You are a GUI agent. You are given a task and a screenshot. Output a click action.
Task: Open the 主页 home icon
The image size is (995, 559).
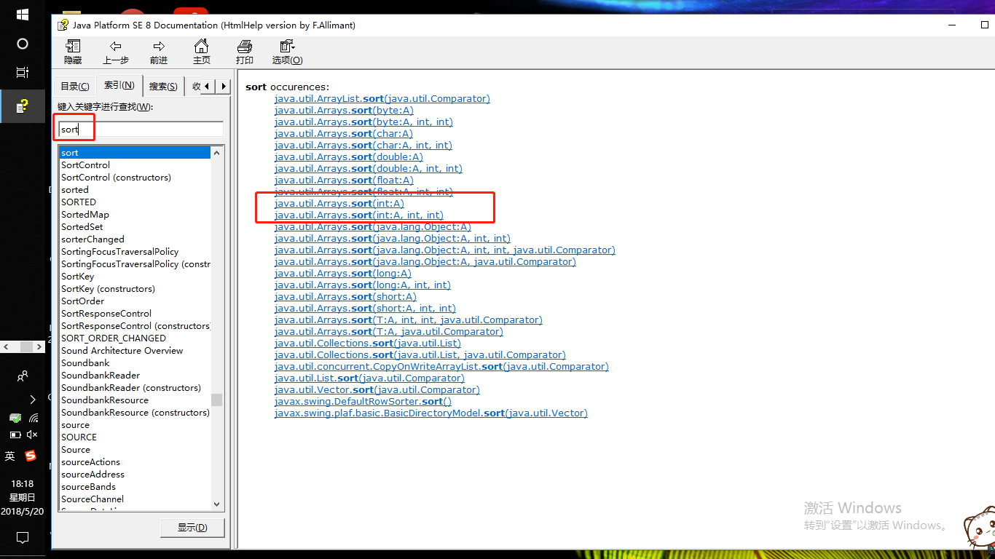click(x=202, y=47)
